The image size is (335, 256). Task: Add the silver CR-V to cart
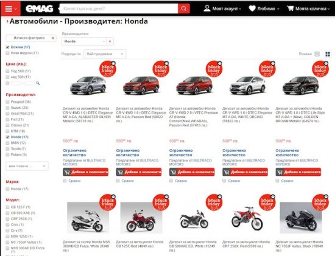tap(86, 172)
